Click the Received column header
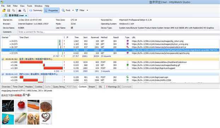 tap(95, 37)
